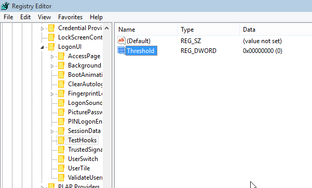Select the FingerprintLogon key label
This screenshot has height=188, width=312.
(85, 93)
